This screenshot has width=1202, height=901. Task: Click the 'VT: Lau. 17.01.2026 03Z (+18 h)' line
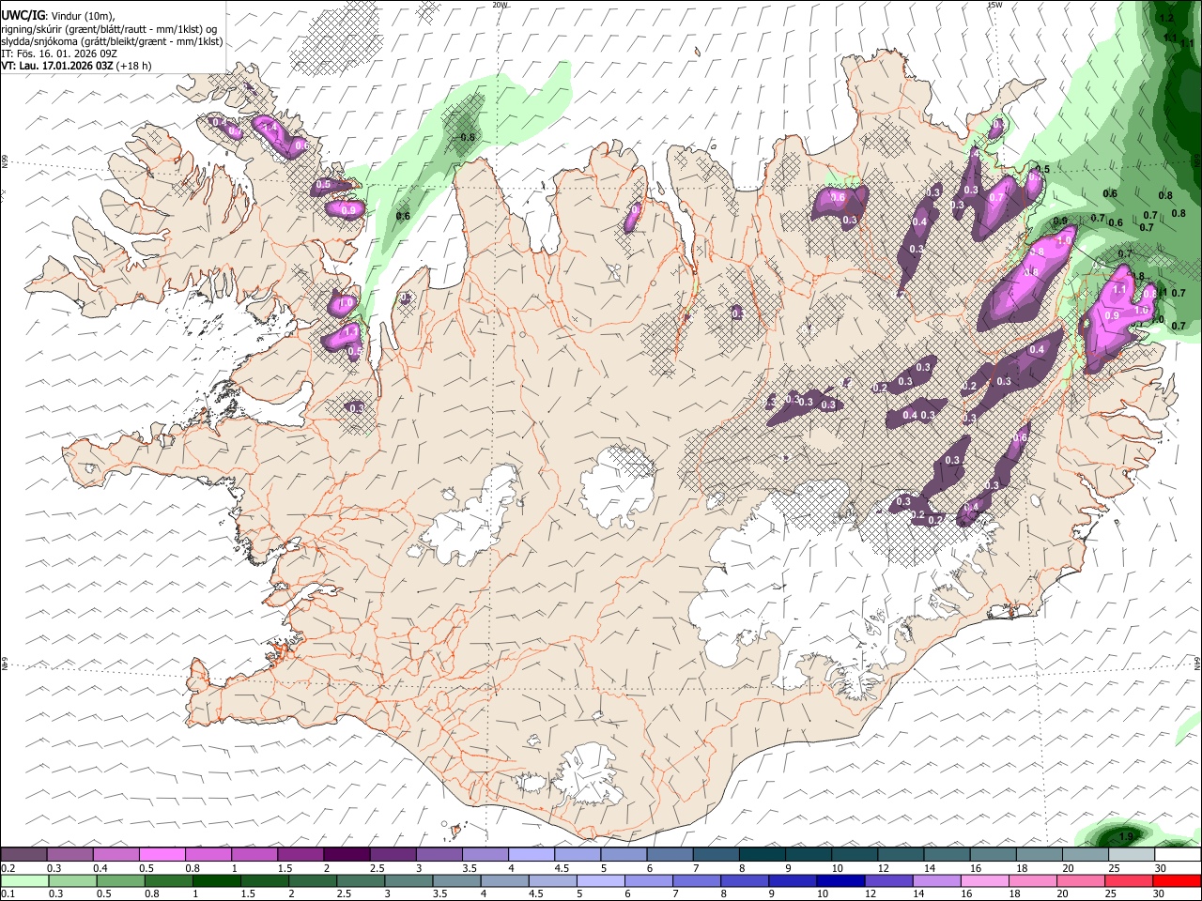[76, 66]
